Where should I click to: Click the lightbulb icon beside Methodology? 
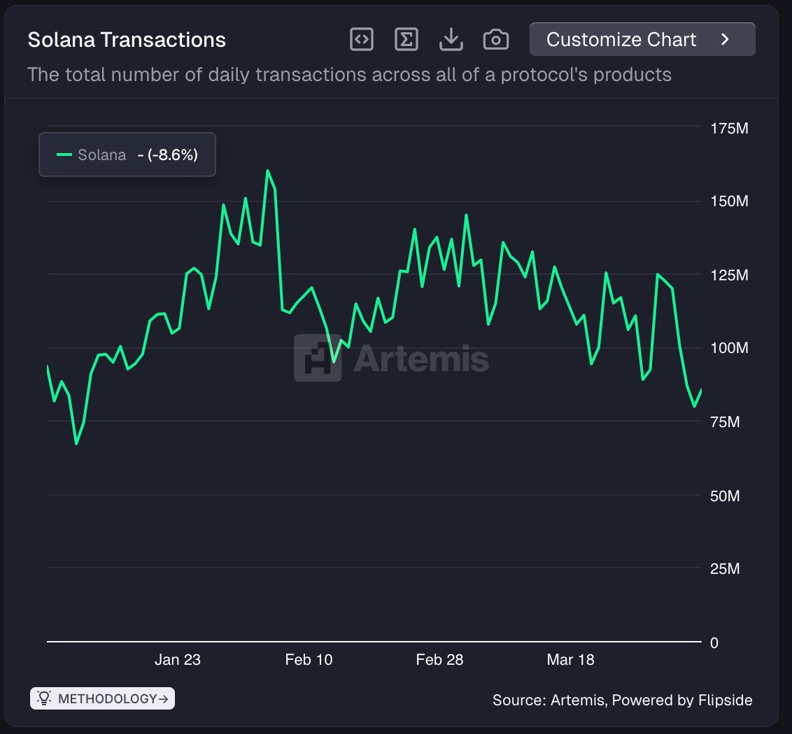click(x=44, y=698)
